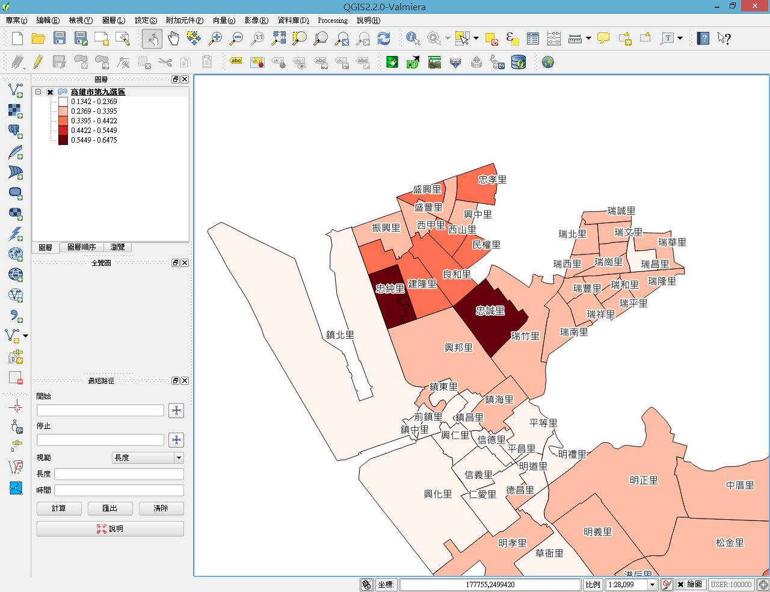Select the Pan Map hand tool
Screen dimensions: 770x592
[x=173, y=39]
